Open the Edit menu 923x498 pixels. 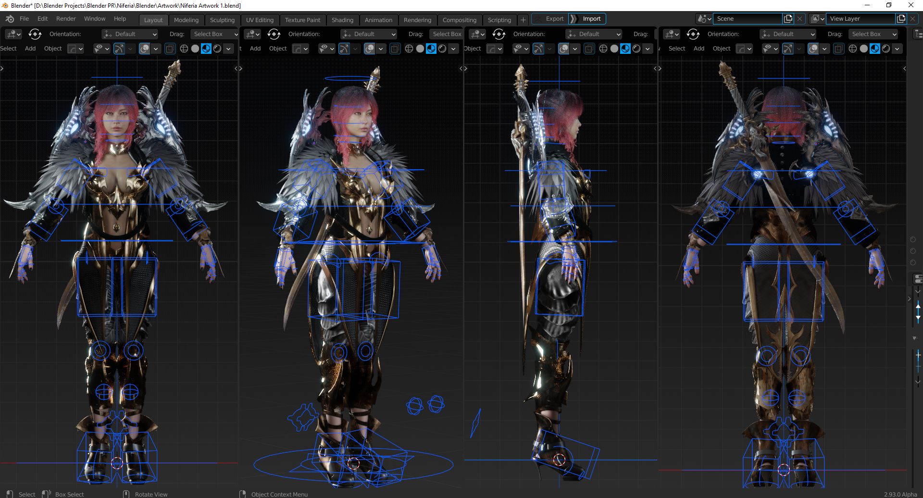43,19
